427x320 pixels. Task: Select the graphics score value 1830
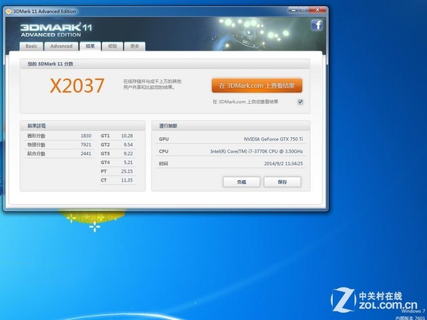tap(86, 136)
